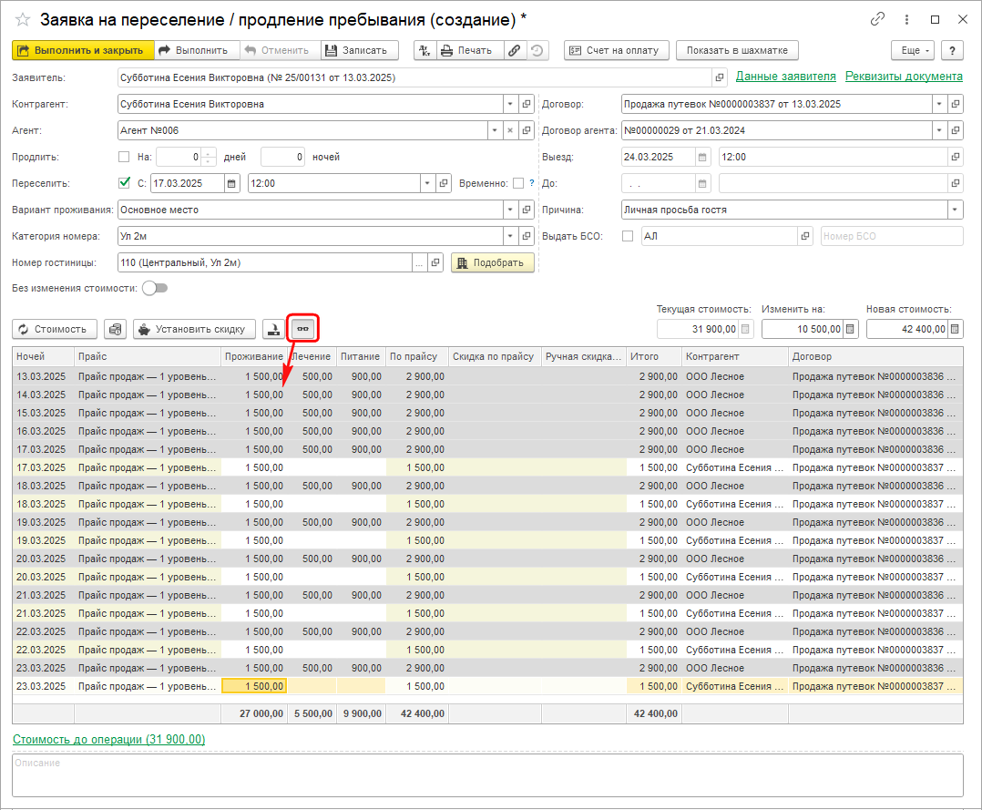Check the Выдать БСО checkbox
The height and width of the screenshot is (810, 982).
tap(627, 236)
